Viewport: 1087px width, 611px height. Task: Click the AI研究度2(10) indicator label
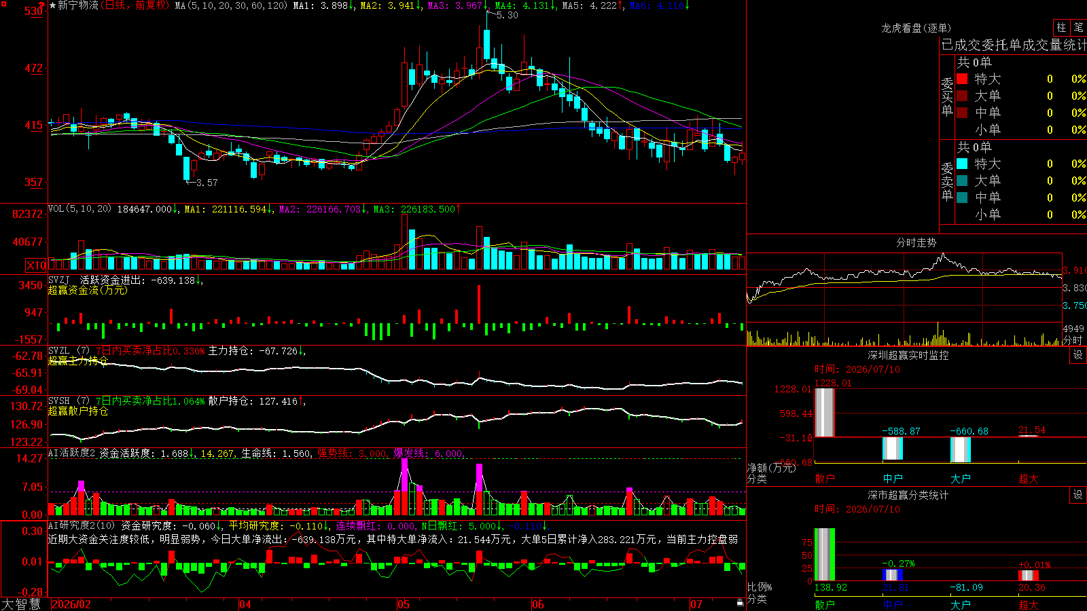tap(82, 525)
